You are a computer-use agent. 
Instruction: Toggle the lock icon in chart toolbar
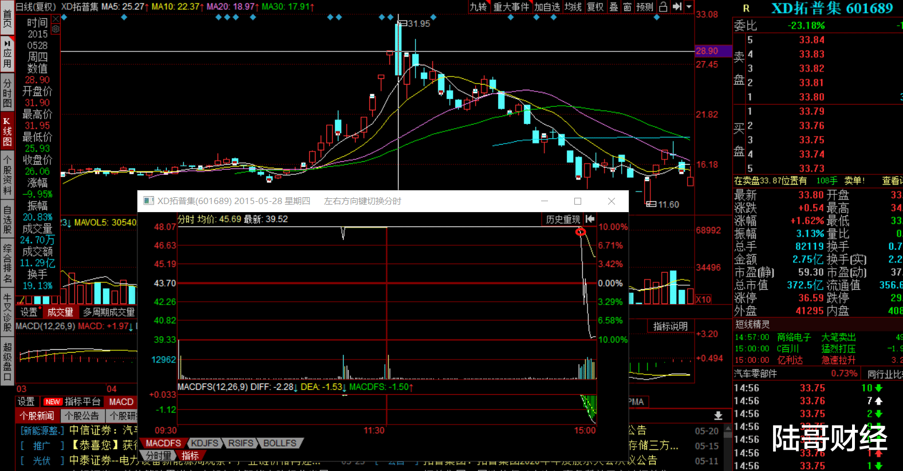tap(663, 7)
